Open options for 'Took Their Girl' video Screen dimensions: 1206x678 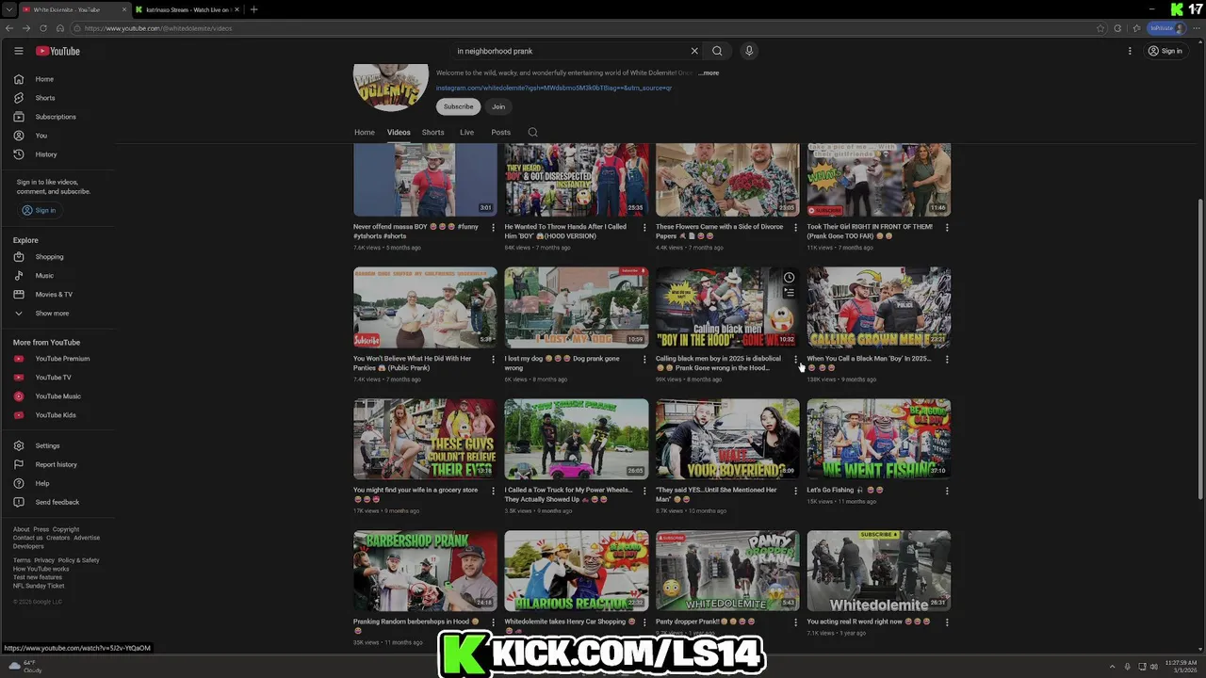point(947,227)
